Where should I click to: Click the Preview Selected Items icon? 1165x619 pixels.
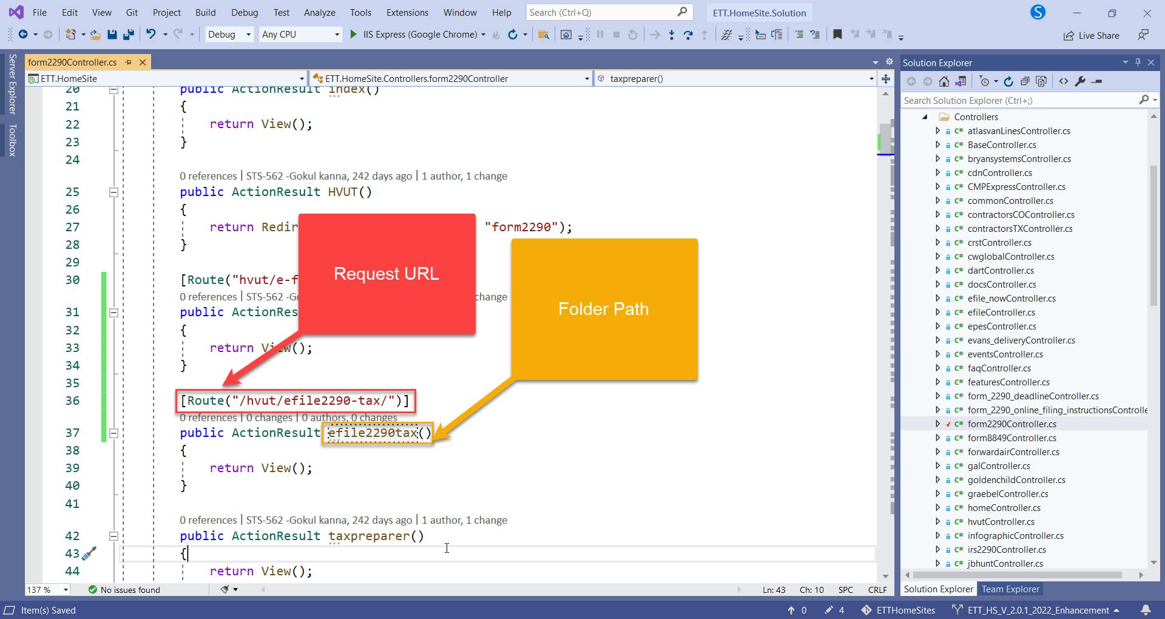1096,81
